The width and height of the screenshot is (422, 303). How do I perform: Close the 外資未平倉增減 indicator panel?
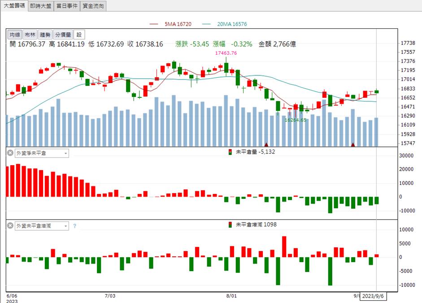click(10, 226)
